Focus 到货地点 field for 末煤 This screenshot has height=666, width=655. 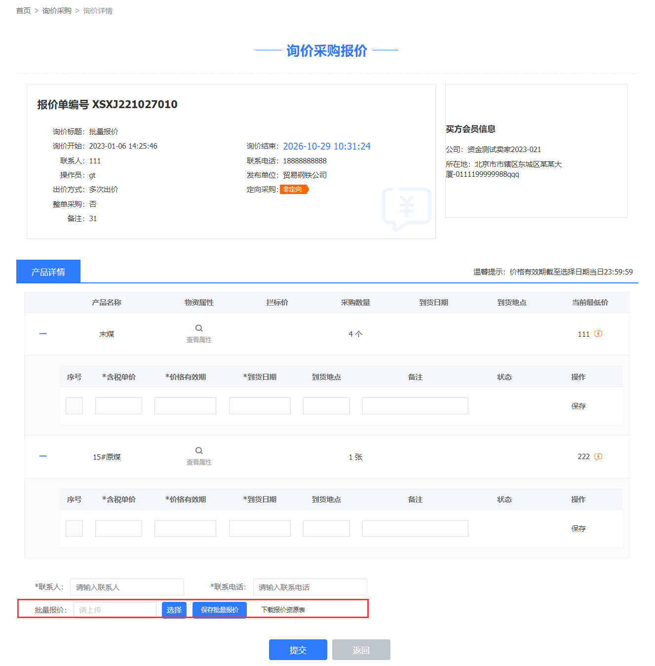[326, 406]
